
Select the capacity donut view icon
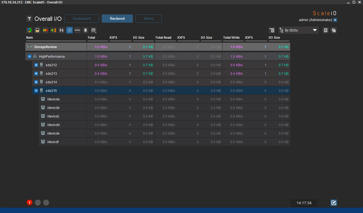pos(29,30)
